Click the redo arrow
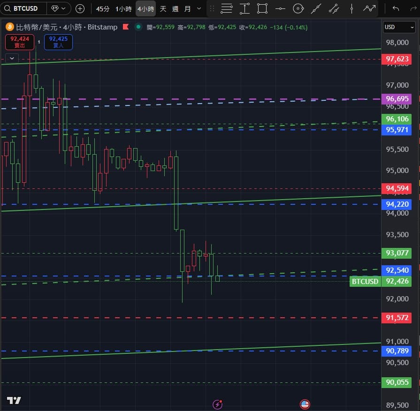The image size is (420, 411). point(413,8)
